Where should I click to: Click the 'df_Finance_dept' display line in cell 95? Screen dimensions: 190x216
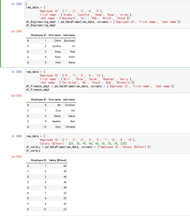[38, 90]
